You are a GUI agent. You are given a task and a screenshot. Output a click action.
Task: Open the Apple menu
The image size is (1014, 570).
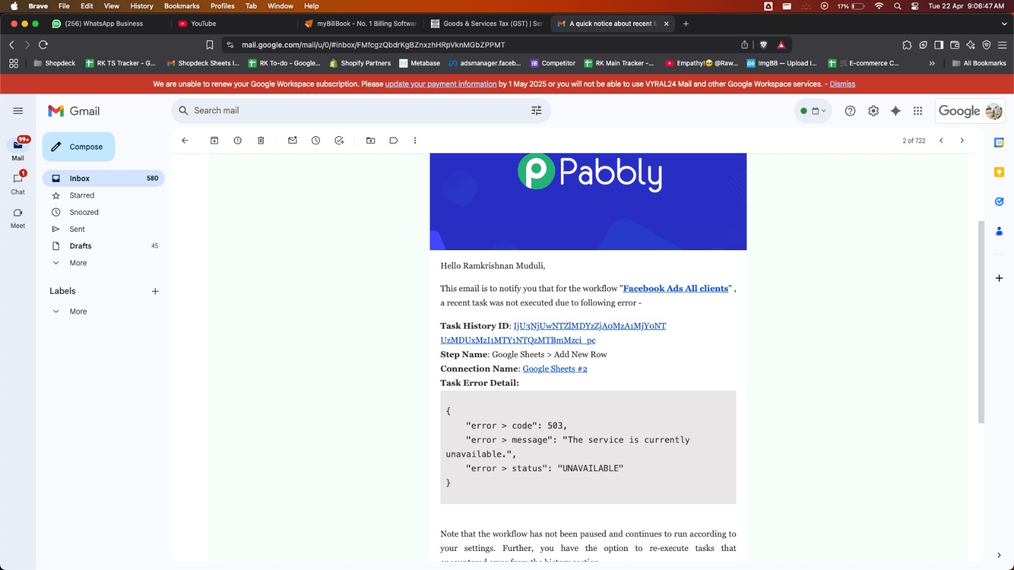click(14, 6)
